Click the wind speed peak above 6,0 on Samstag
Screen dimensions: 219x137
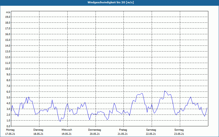(x=165, y=91)
